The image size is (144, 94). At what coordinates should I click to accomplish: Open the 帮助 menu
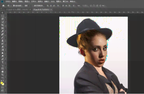72,2
